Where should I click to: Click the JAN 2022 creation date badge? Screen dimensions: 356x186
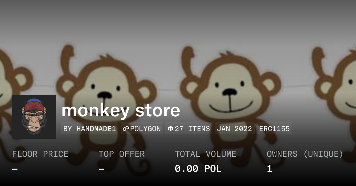point(234,129)
